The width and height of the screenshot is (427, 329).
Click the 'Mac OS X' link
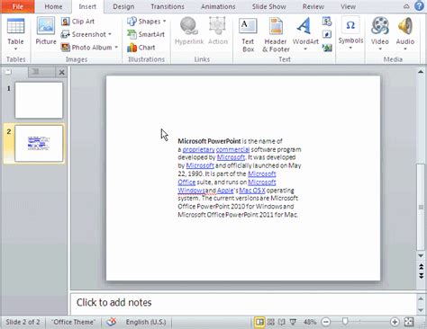point(252,191)
